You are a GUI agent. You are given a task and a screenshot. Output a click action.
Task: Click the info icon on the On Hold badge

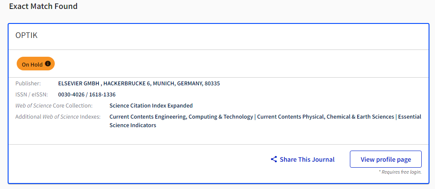click(48, 64)
